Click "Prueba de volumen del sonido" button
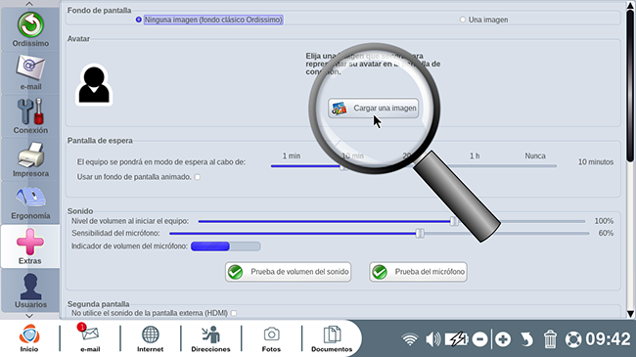This screenshot has height=357, width=636. click(x=289, y=272)
